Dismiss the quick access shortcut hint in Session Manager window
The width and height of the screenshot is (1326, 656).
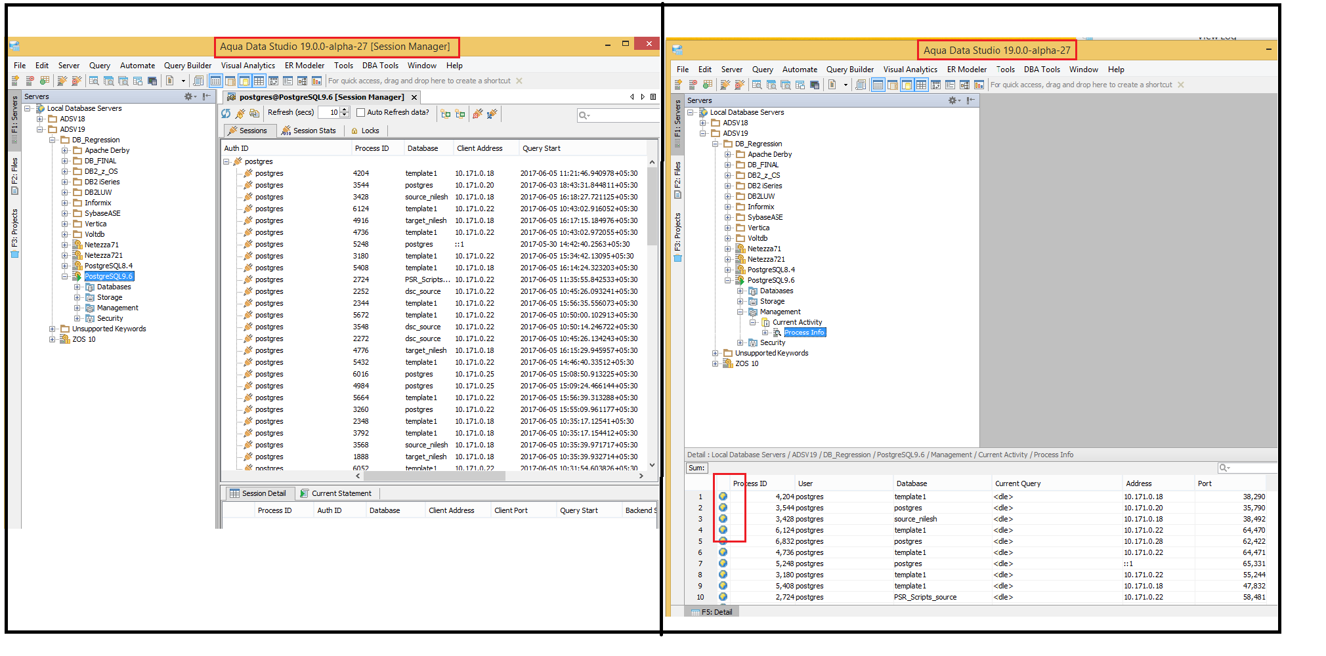point(519,81)
